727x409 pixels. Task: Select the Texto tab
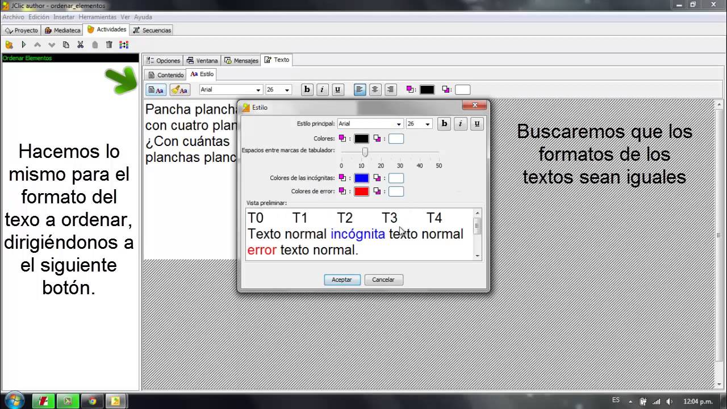tap(277, 60)
